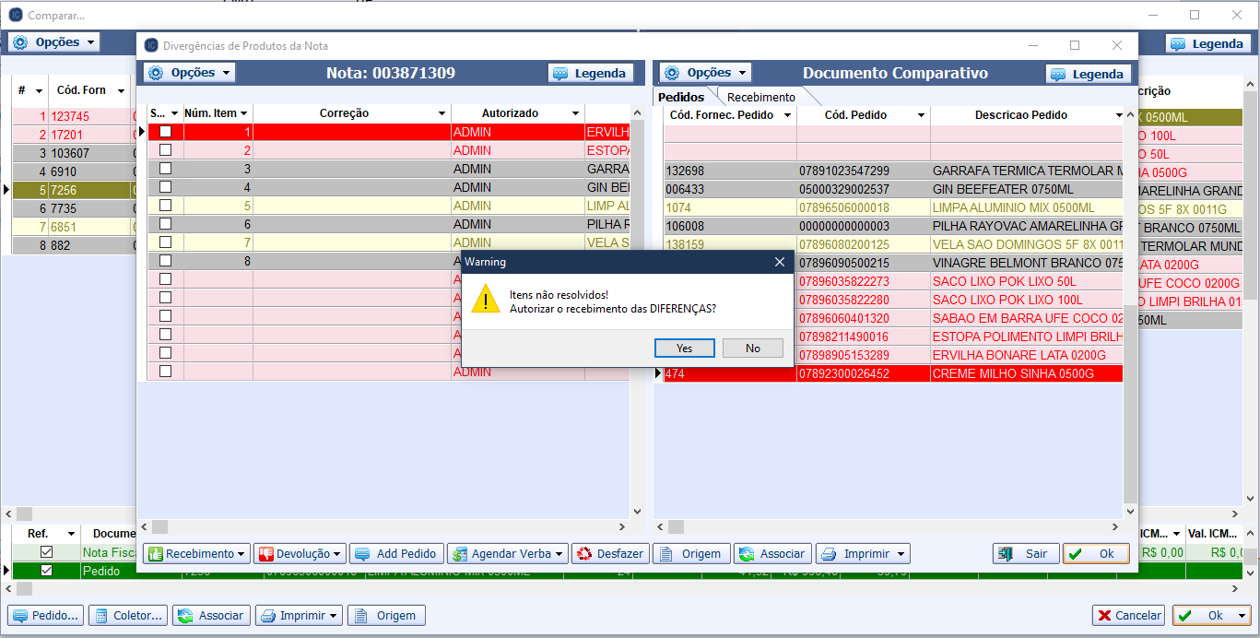Select the Pedidos tab
Viewport: 1260px width, 638px height.
[x=681, y=97]
